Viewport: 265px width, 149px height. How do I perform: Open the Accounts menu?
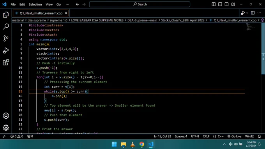(x=6, y=116)
